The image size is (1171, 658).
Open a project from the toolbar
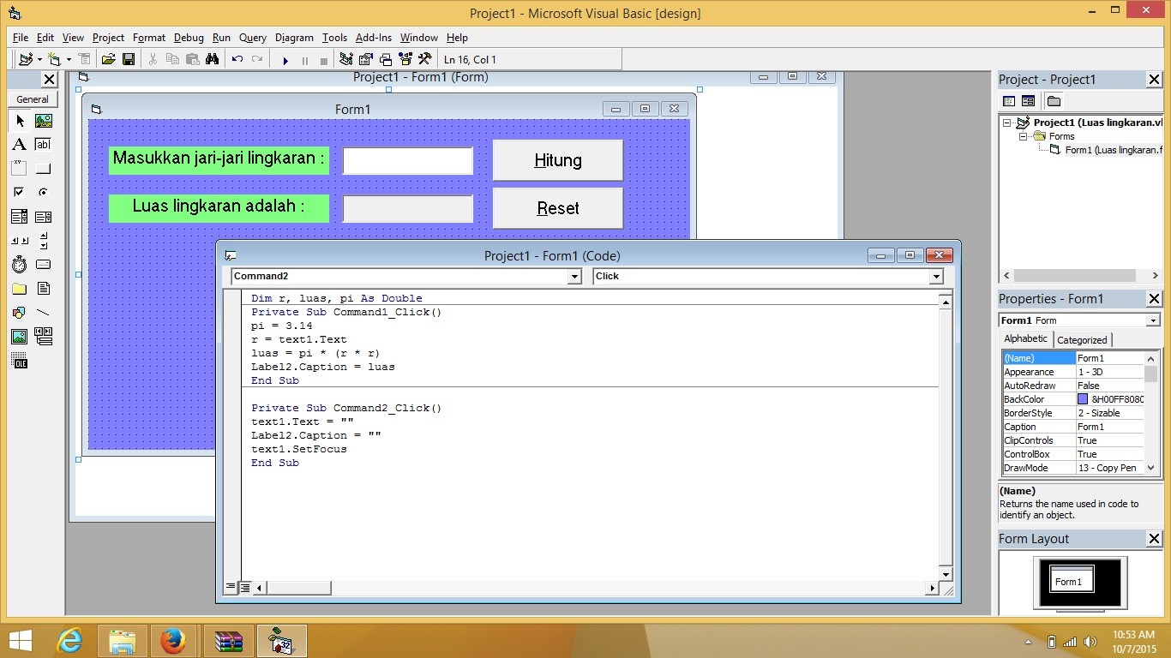click(x=108, y=59)
